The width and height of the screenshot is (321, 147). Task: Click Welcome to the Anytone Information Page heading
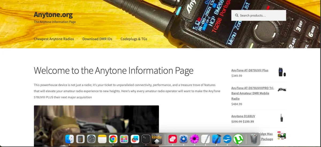(x=113, y=71)
